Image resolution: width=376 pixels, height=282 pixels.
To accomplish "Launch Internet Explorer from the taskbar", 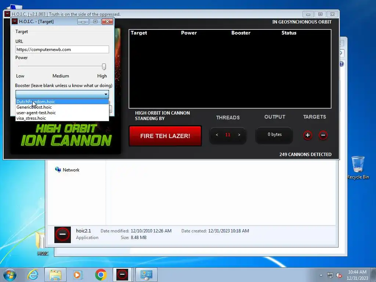I will point(33,274).
